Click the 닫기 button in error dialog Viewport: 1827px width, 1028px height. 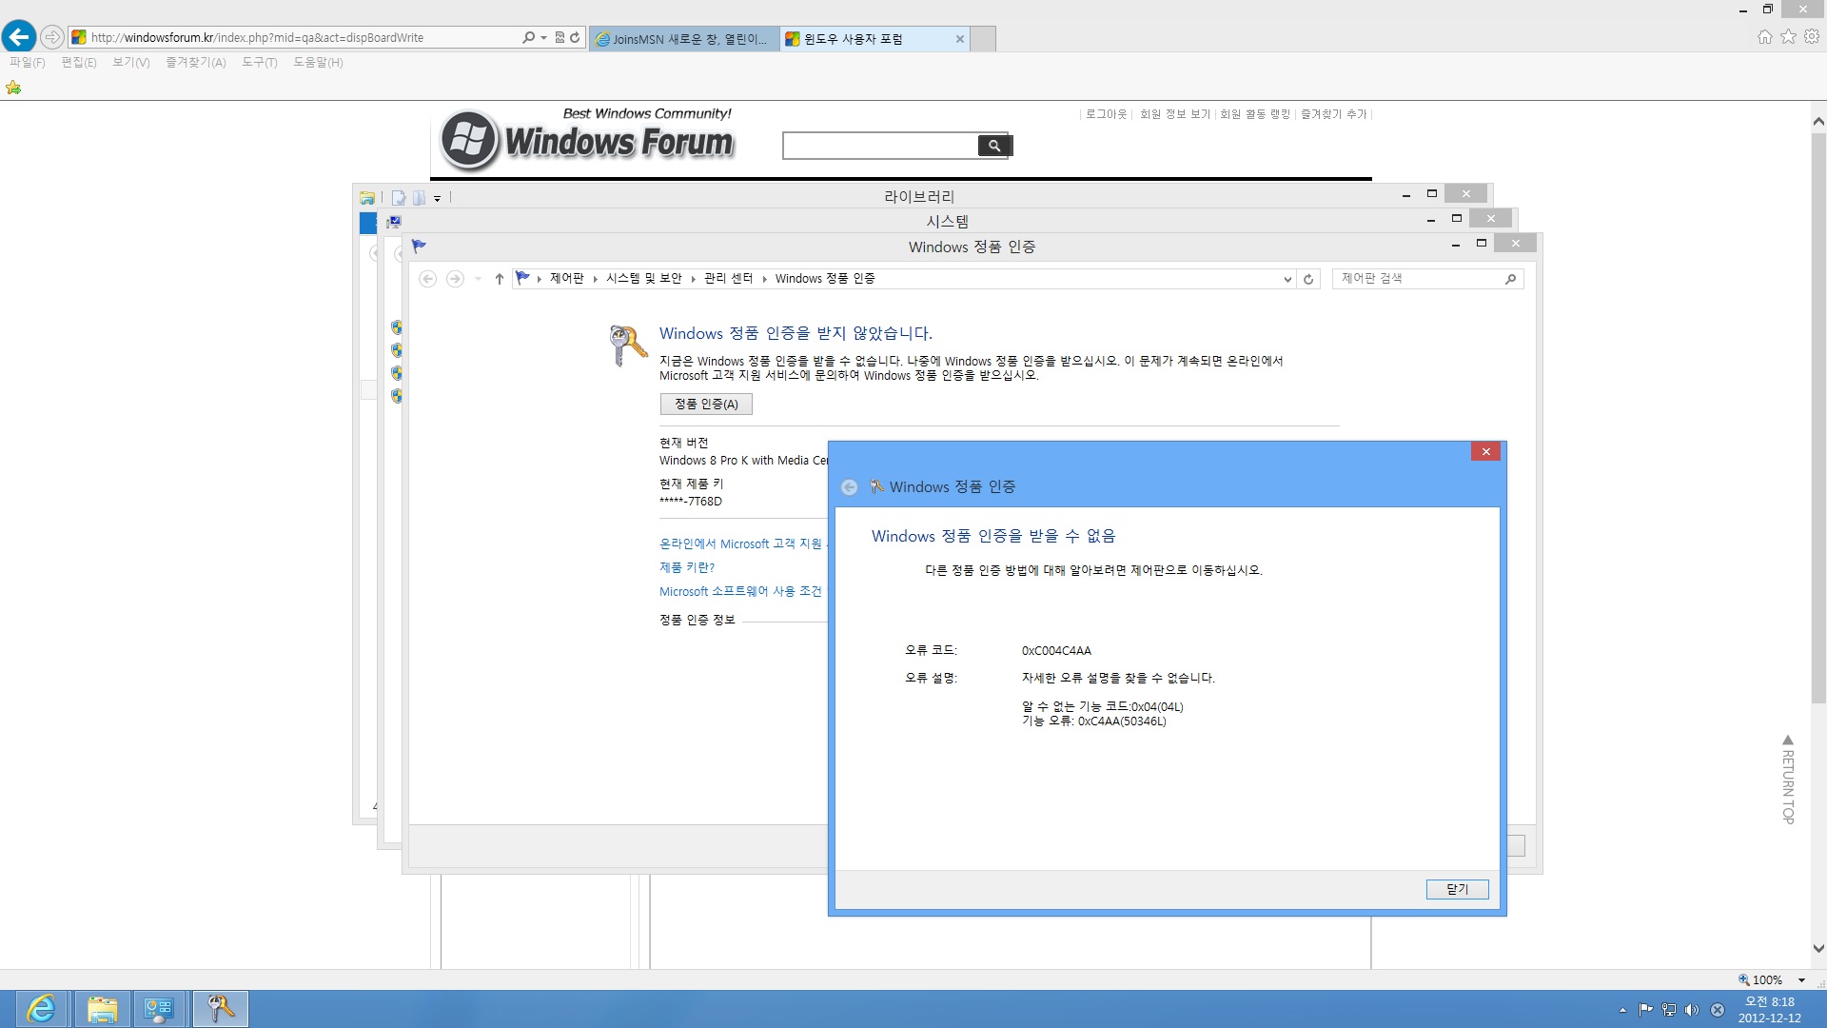coord(1457,889)
